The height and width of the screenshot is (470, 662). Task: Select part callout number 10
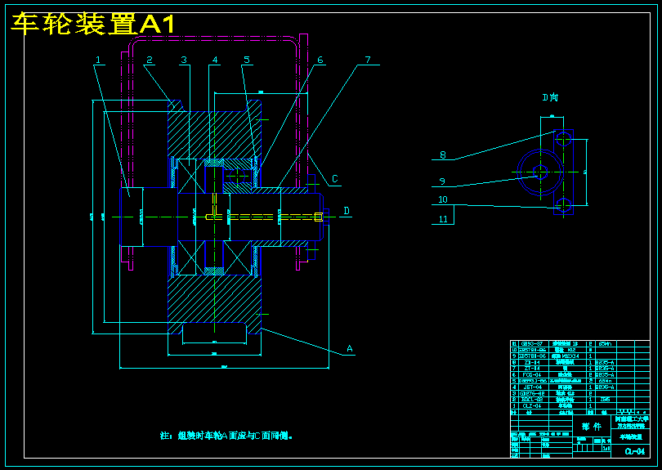coord(443,199)
